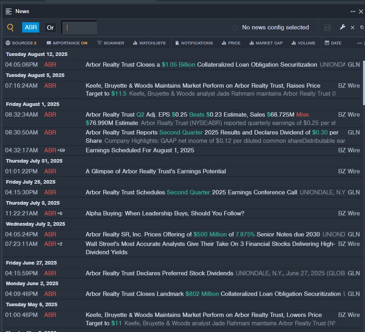Click the ABR ticker on the 04:15:59PM story
This screenshot has width=365, height=332.
(x=50, y=273)
